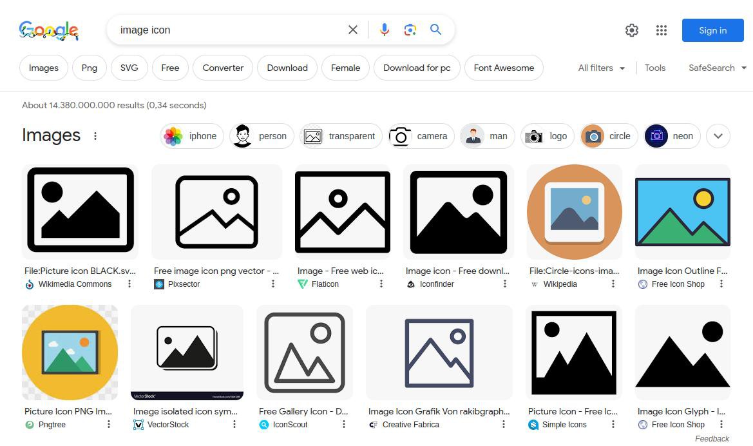Clear the search box text
Image resolution: width=753 pixels, height=446 pixels.
(x=353, y=30)
